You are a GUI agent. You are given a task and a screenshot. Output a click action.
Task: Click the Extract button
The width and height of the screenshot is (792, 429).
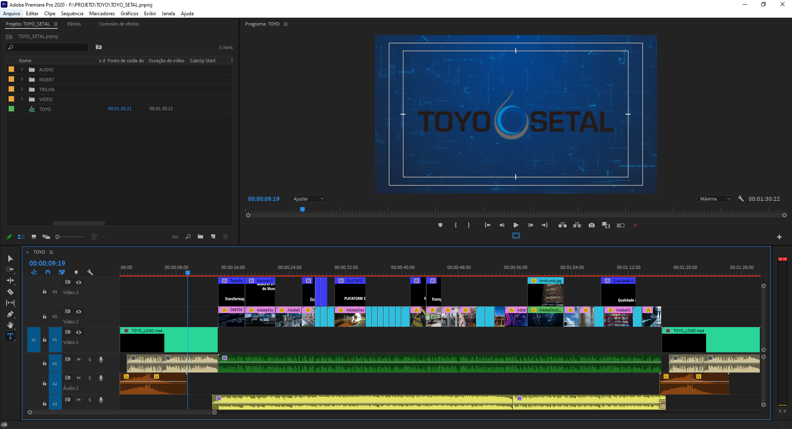[577, 225]
